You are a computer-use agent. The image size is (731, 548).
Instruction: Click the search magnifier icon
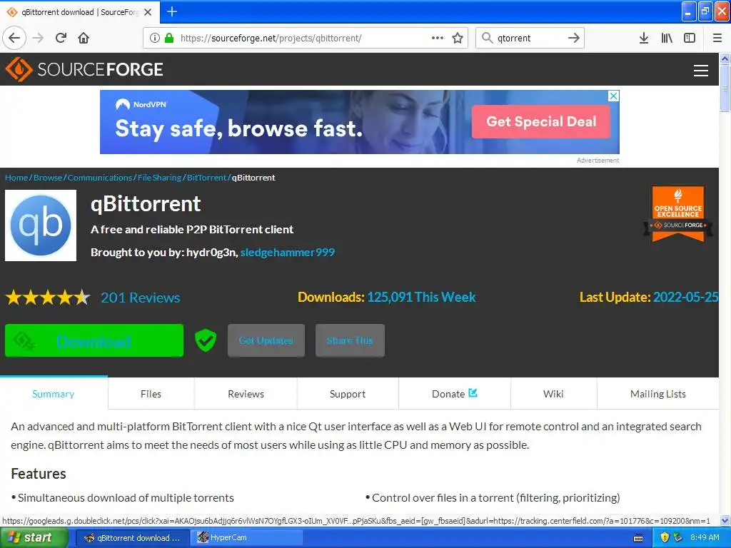[487, 38]
